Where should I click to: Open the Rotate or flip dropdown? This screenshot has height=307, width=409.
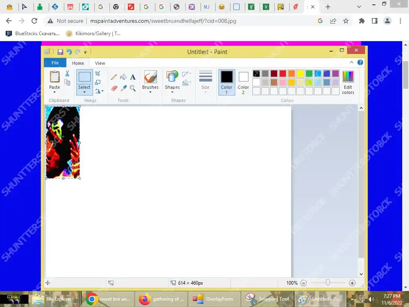click(99, 91)
